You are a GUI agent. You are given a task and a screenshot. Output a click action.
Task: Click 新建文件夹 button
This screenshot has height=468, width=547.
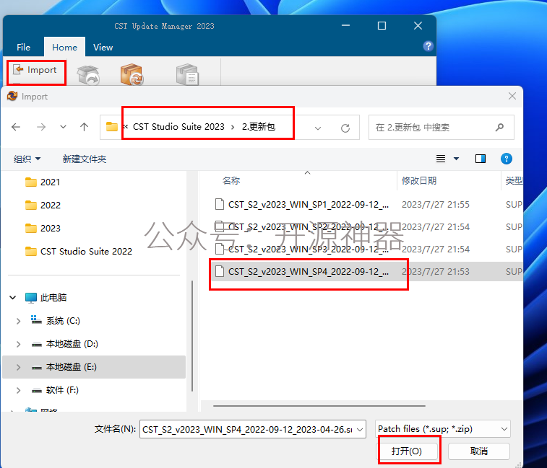[84, 159]
